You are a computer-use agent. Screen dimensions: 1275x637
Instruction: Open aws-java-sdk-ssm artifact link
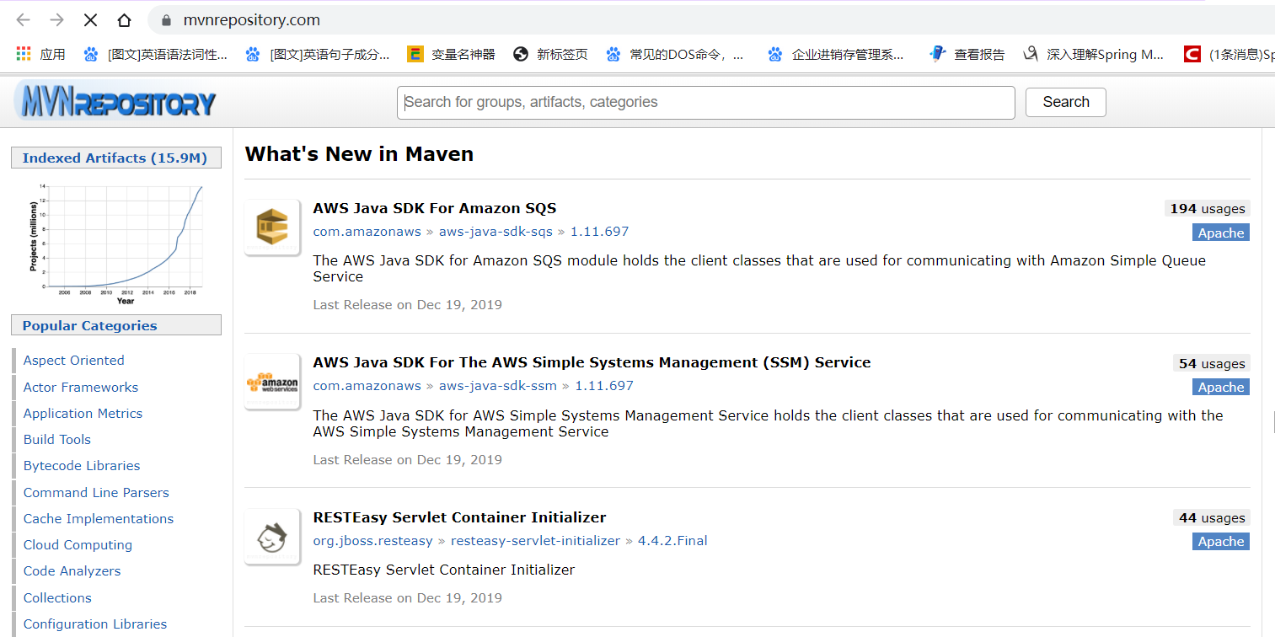[x=497, y=385]
